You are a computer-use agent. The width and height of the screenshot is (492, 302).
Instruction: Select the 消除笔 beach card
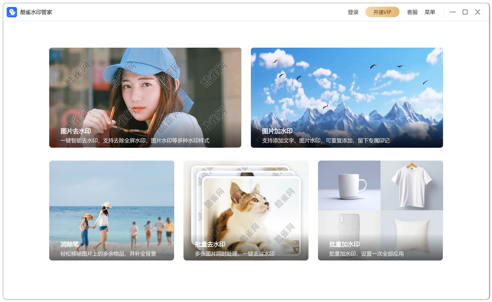112,210
